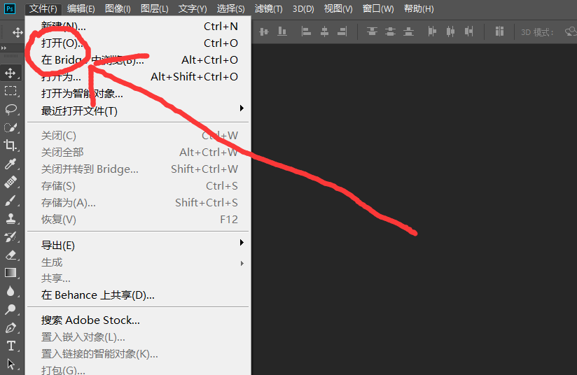Choose 在 Behance 上共享(D)... entry
The image size is (577, 375).
point(138,295)
